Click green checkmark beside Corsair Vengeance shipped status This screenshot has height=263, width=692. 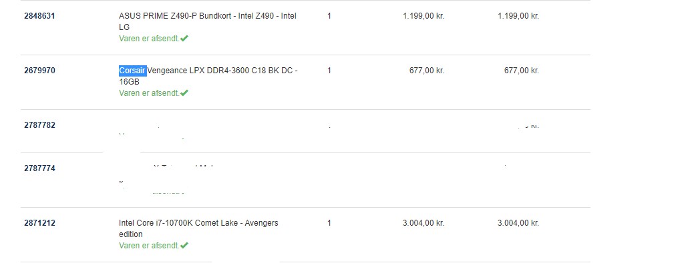[x=184, y=93]
